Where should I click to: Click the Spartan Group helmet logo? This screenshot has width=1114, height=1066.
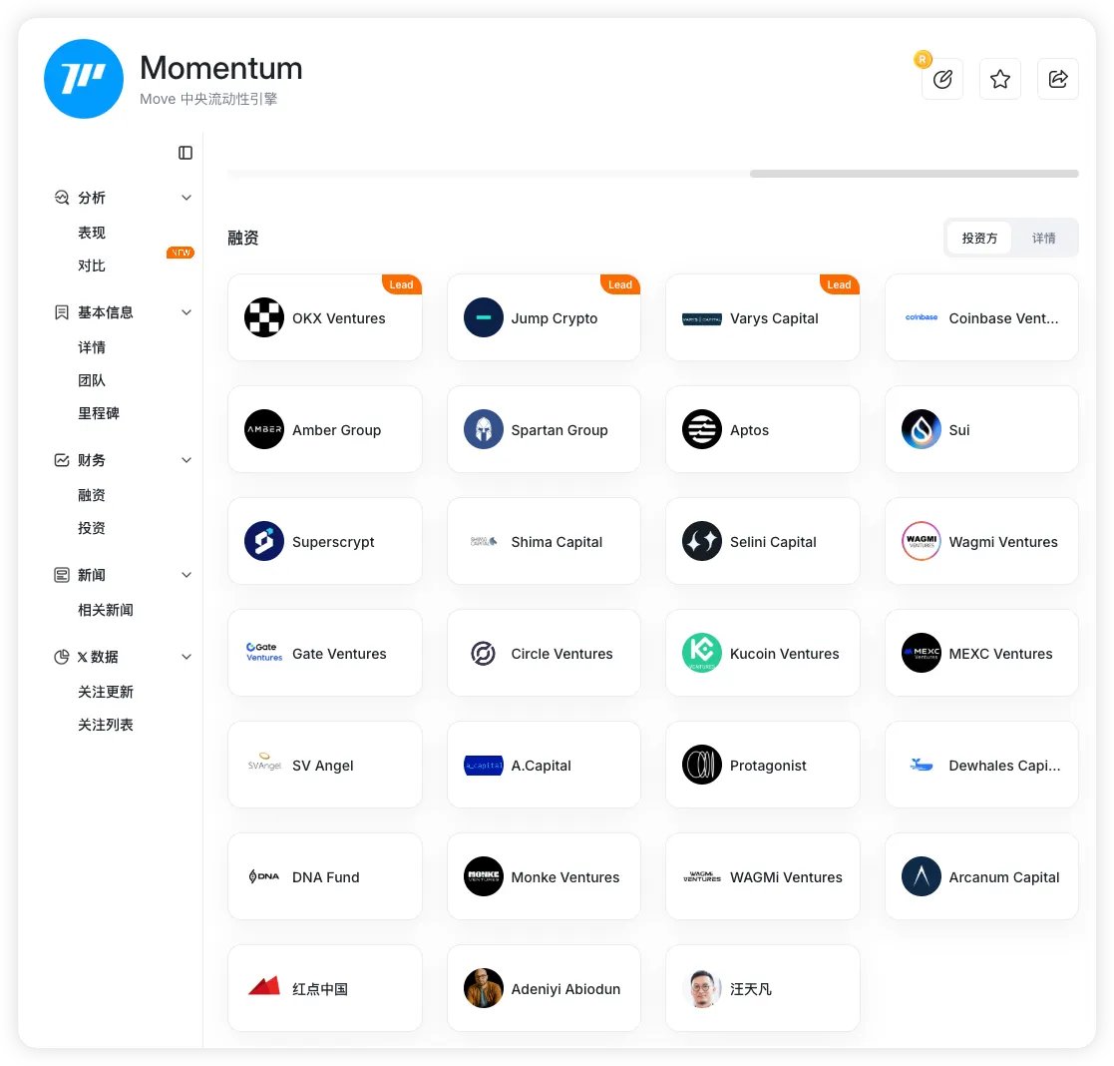point(483,429)
